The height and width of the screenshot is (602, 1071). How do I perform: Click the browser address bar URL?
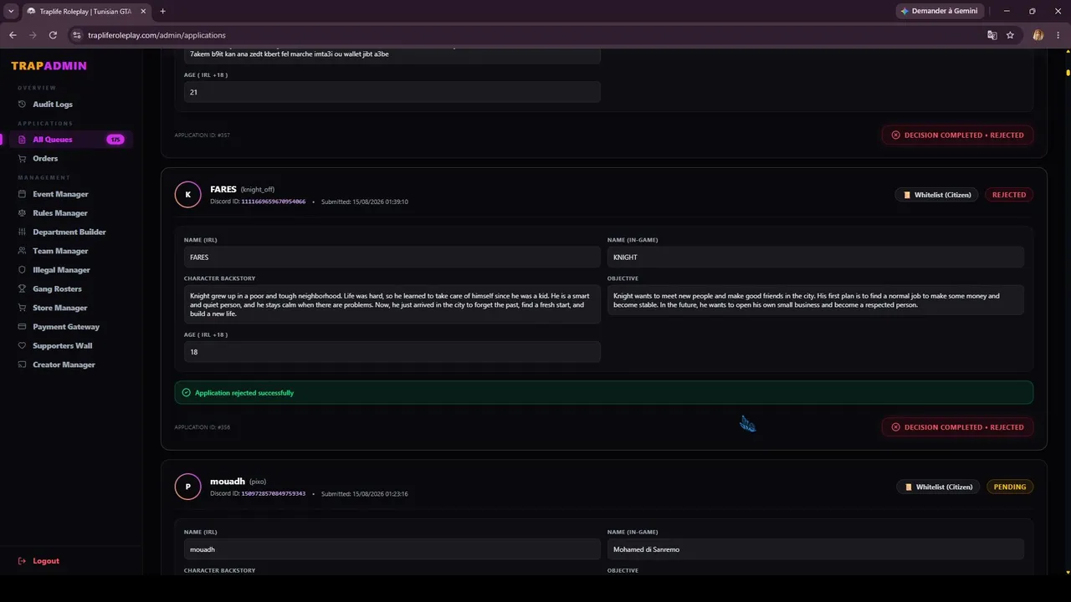pyautogui.click(x=156, y=35)
